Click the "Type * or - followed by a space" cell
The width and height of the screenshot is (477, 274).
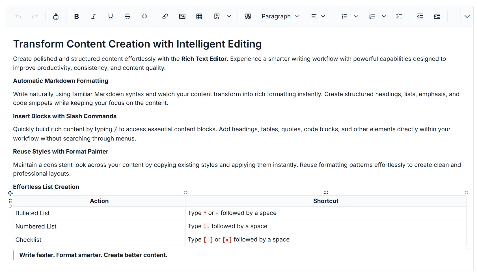(x=326, y=213)
